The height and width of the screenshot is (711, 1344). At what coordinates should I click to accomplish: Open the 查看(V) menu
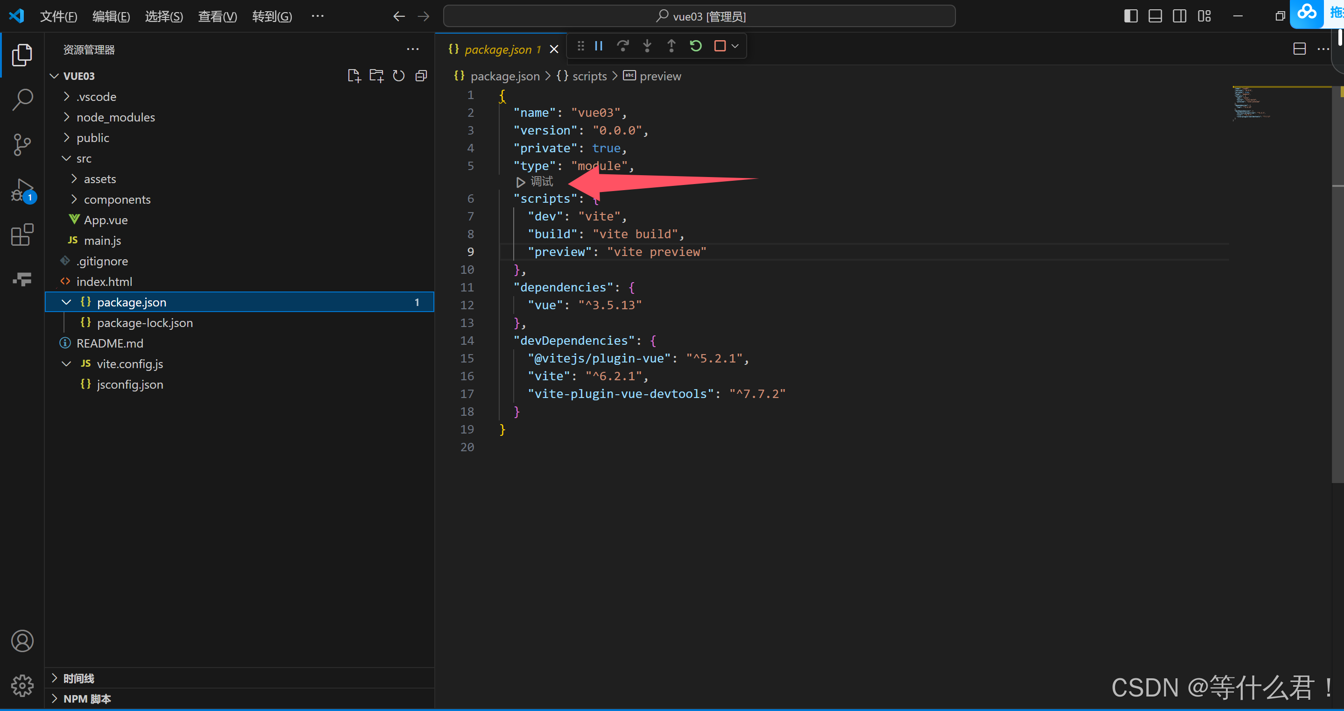coord(217,17)
